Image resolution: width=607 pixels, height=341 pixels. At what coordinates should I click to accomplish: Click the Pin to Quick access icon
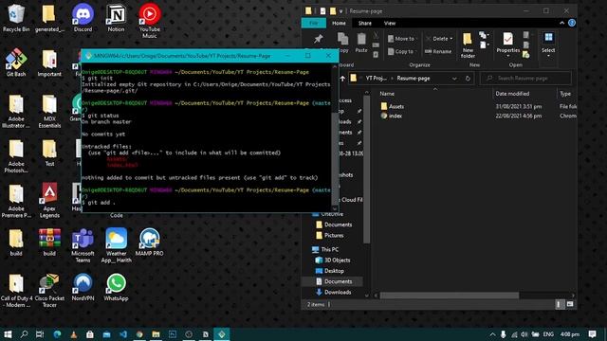pyautogui.click(x=319, y=39)
